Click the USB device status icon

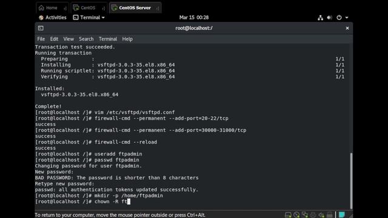click(330, 215)
